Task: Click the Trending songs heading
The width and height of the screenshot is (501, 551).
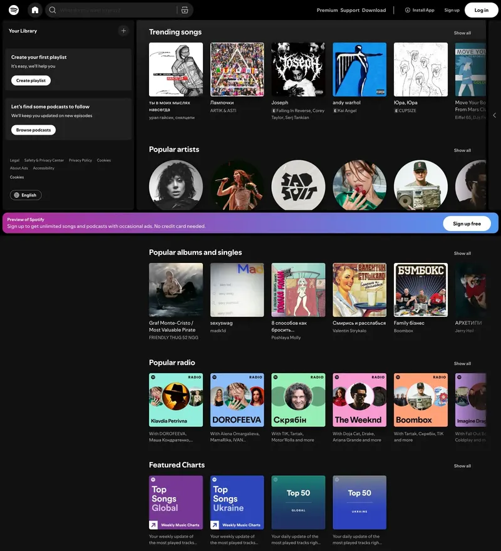Action: (x=175, y=32)
